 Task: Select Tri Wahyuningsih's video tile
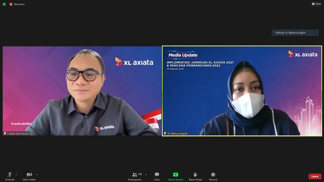coord(242,91)
